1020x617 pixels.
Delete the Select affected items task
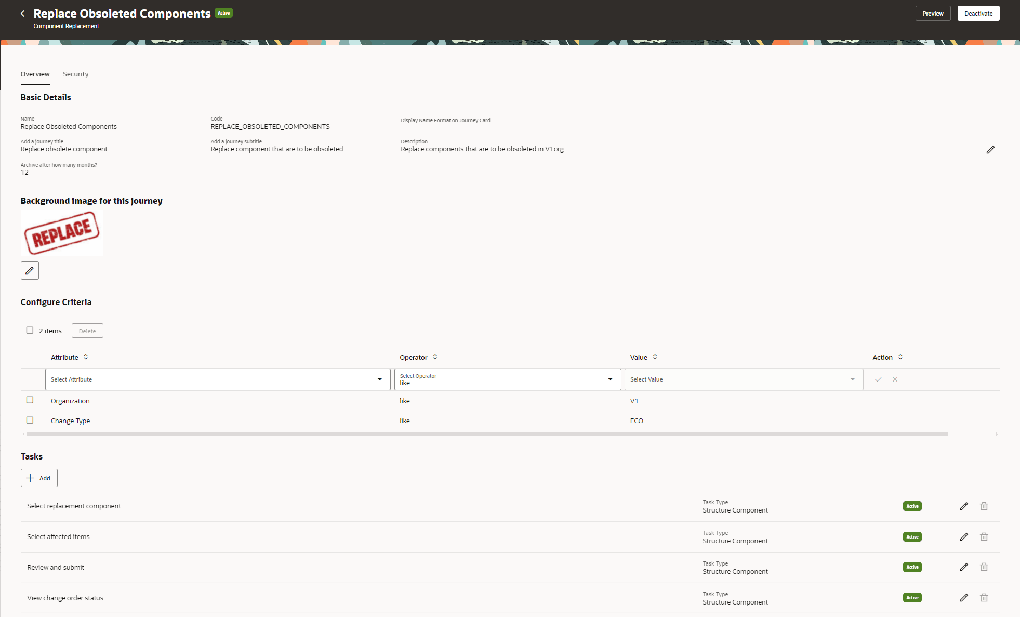click(984, 537)
